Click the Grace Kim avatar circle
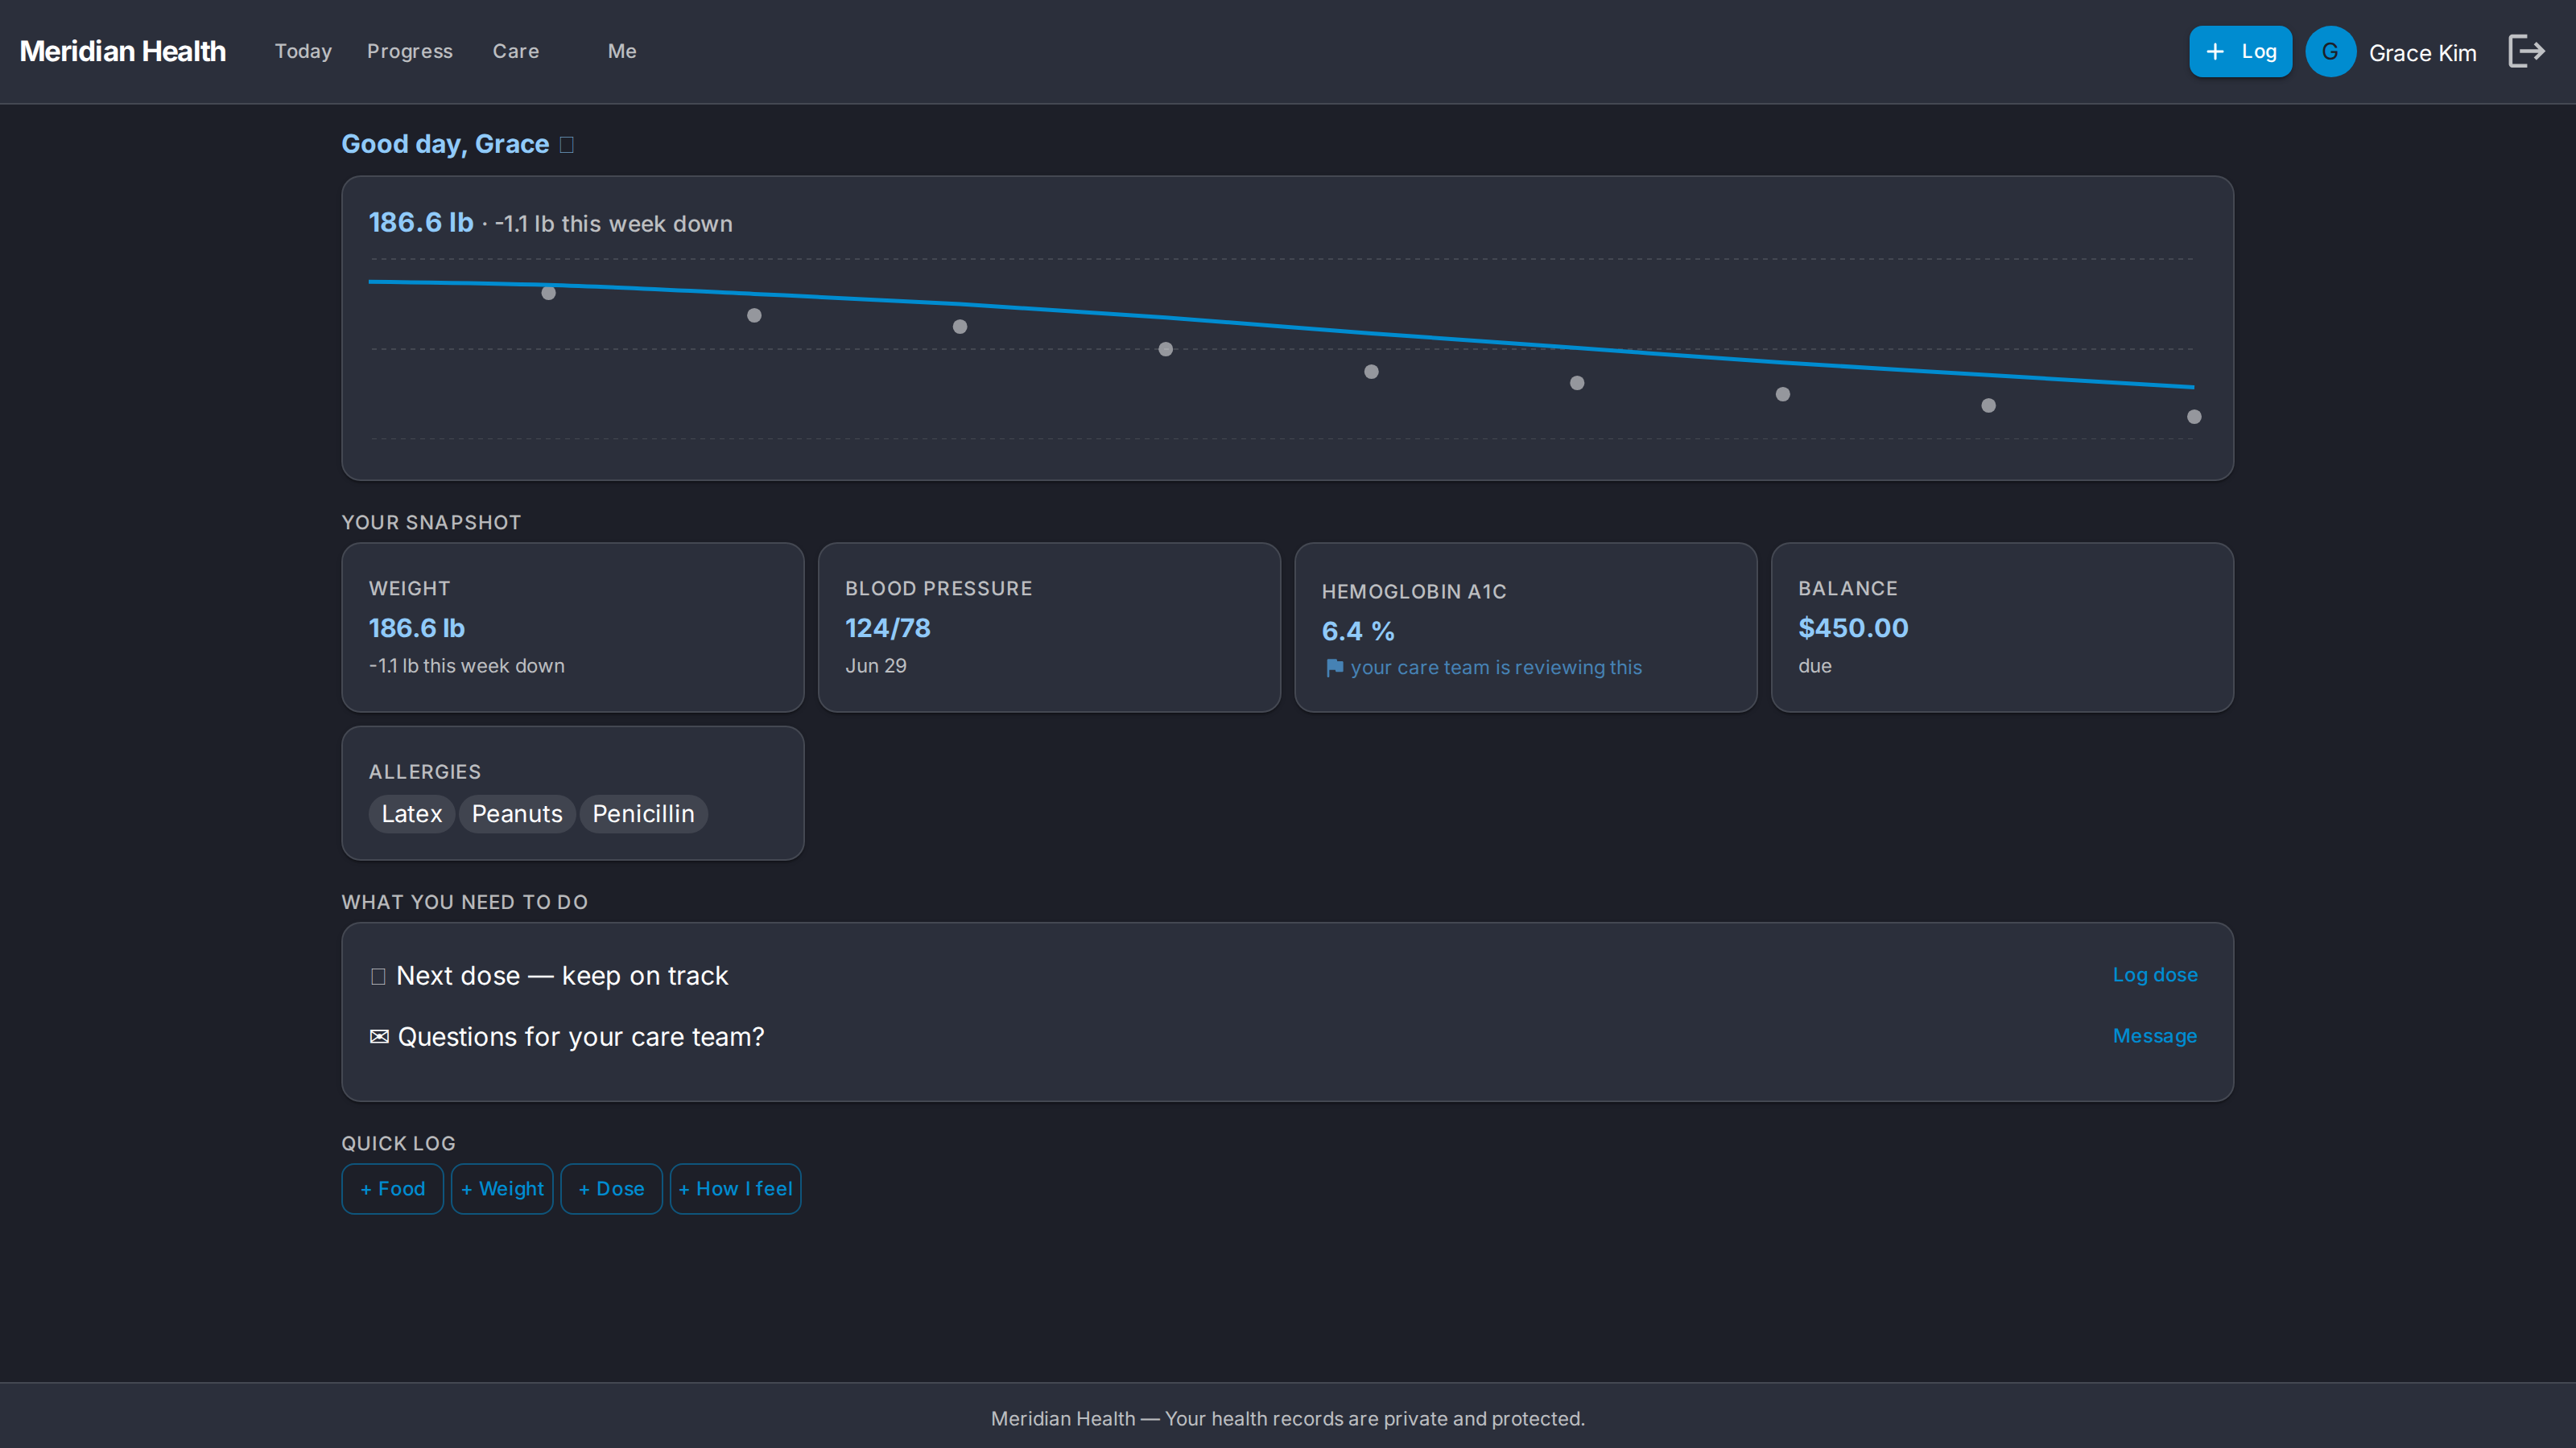The width and height of the screenshot is (2576, 1448). (2330, 52)
